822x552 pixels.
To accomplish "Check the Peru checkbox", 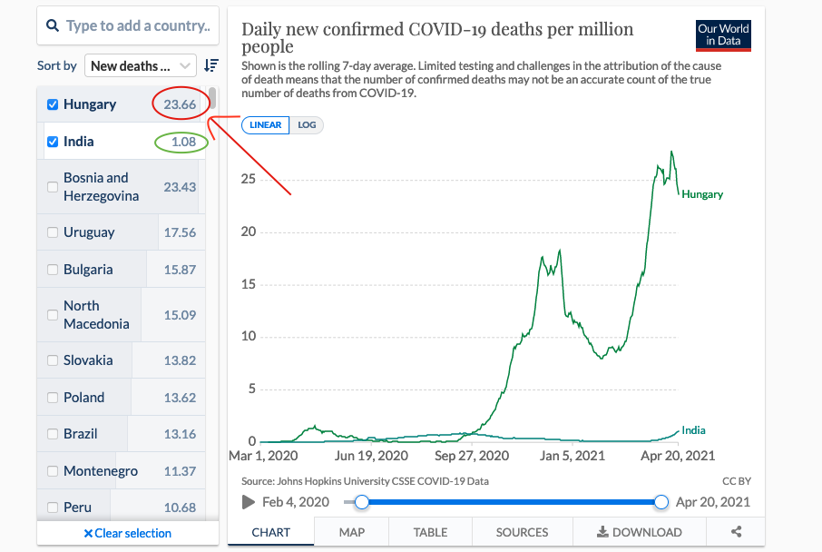I will [53, 508].
